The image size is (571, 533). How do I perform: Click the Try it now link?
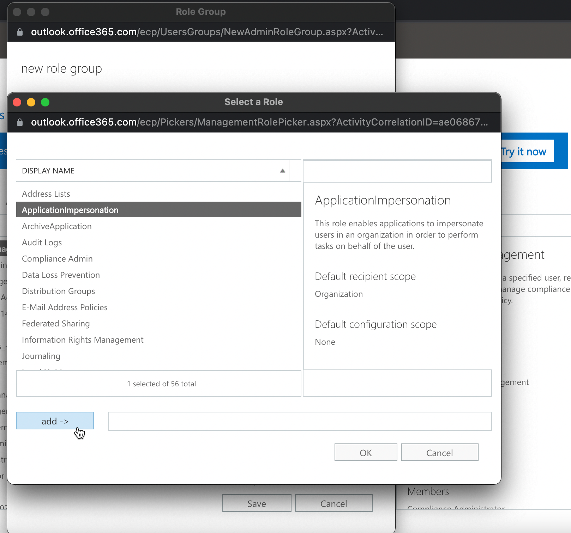pos(524,152)
